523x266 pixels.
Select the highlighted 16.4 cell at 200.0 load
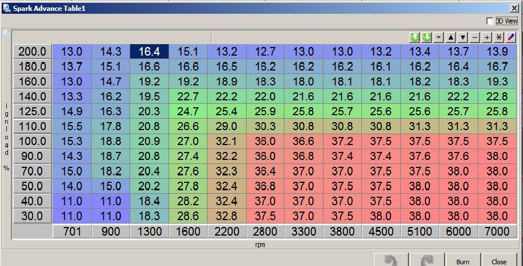149,52
